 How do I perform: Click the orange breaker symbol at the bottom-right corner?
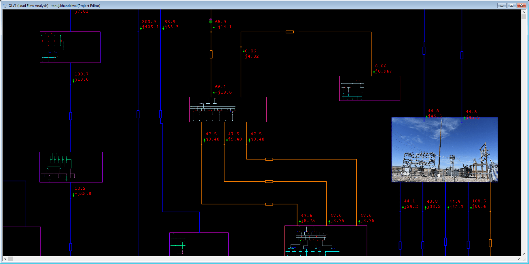[490, 244]
